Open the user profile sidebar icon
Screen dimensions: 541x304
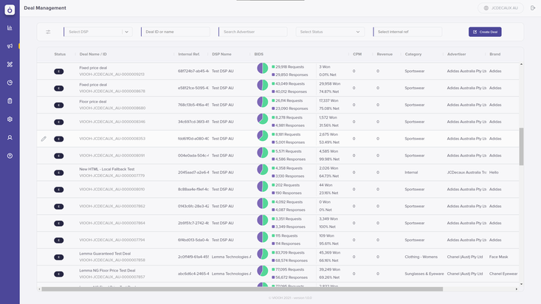(x=10, y=137)
